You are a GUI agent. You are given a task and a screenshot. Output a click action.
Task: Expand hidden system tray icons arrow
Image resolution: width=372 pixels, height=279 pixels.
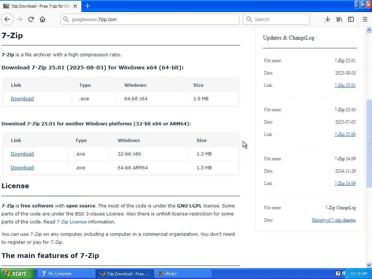click(345, 274)
